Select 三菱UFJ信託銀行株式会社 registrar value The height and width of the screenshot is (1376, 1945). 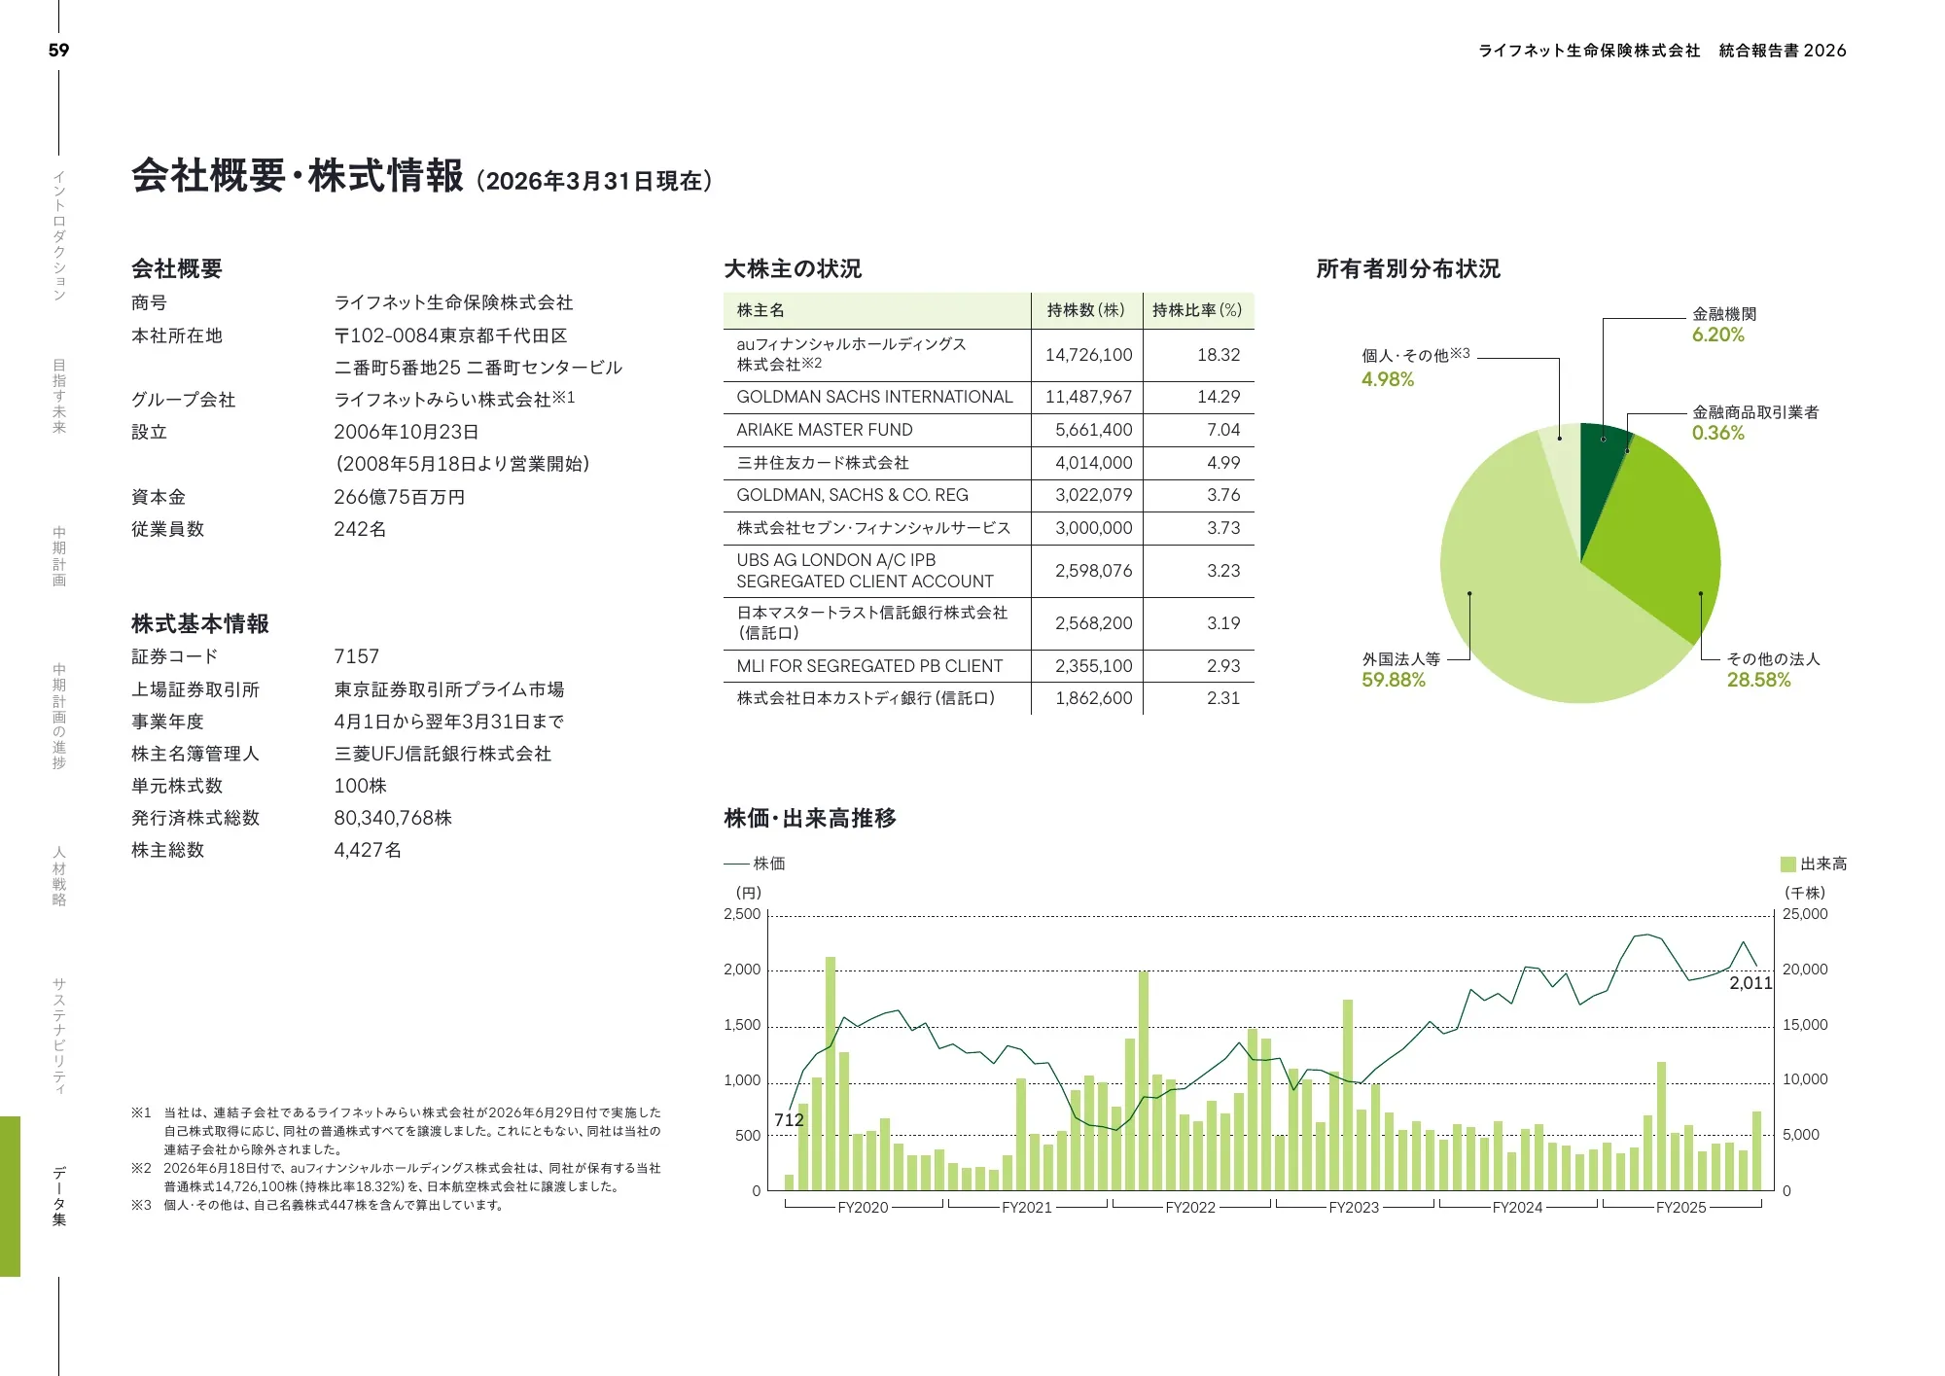[x=442, y=754]
